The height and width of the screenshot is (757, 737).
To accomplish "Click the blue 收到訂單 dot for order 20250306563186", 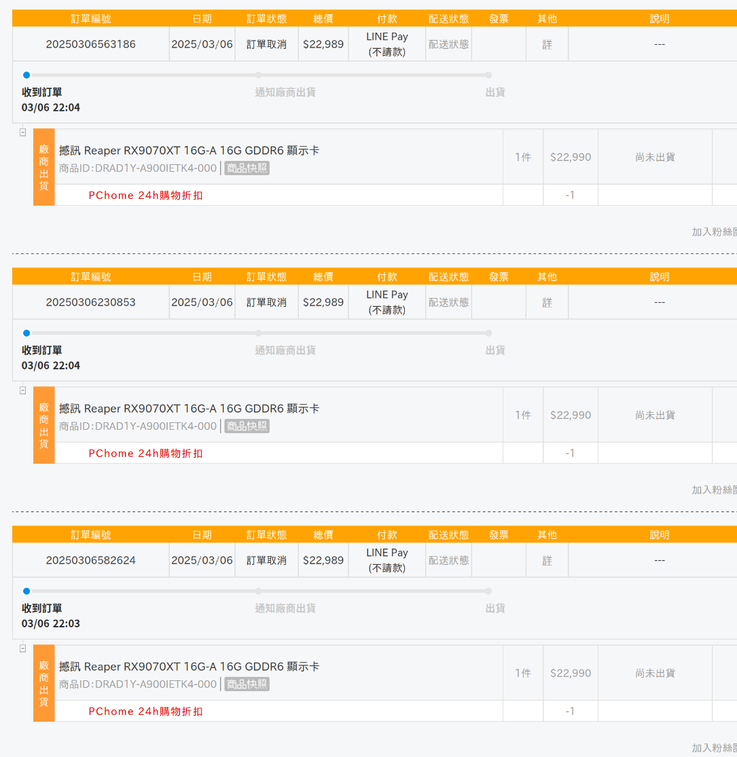I will pos(26,75).
